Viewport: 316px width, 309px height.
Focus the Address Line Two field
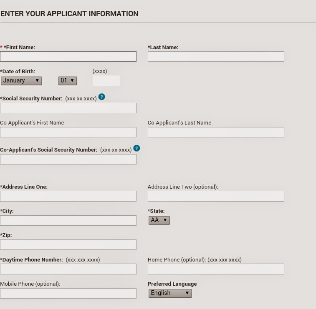pos(216,196)
